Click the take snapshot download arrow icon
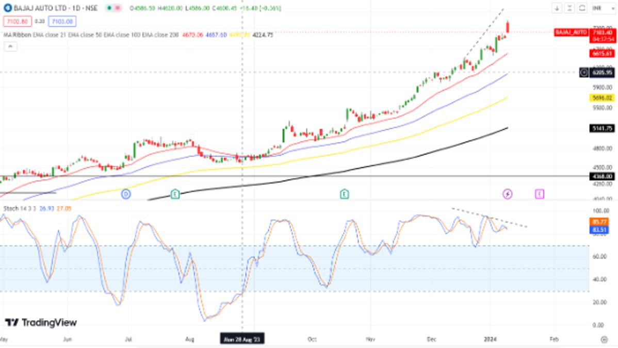Image resolution: width=618 pixels, height=348 pixels. point(557,8)
